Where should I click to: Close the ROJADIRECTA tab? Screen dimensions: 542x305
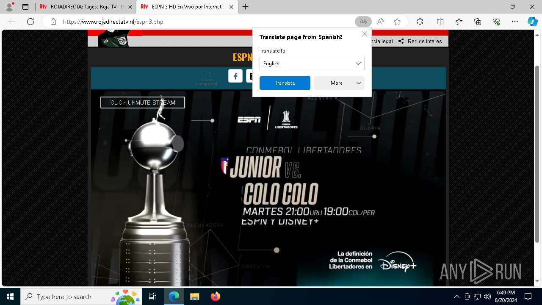click(x=130, y=7)
